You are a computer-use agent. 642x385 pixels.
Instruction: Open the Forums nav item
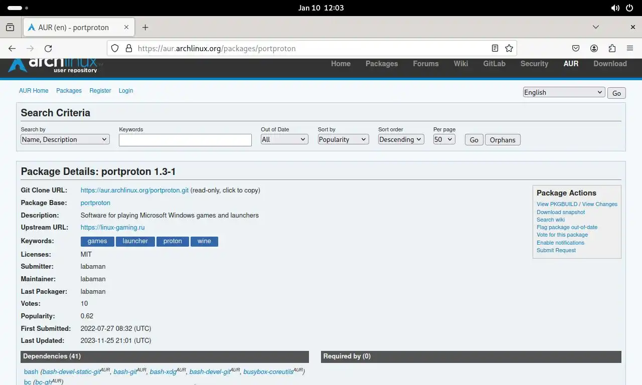coord(426,64)
